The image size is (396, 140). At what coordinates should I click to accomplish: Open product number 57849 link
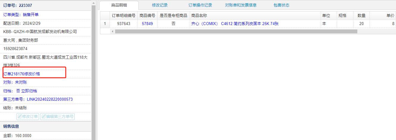point(147,24)
